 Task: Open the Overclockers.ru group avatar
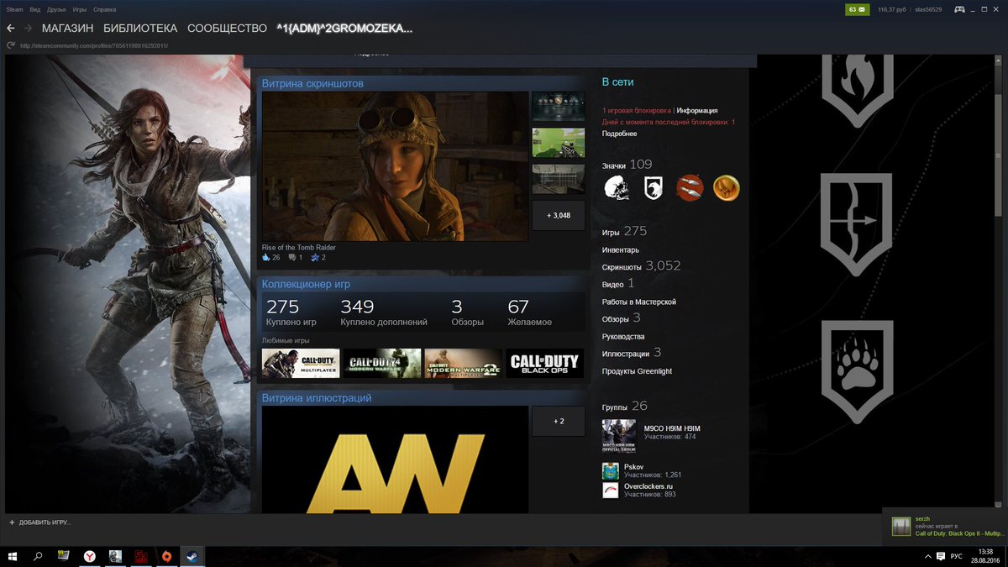pos(611,490)
